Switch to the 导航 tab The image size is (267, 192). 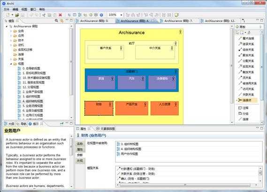pyautogui.click(x=22, y=124)
